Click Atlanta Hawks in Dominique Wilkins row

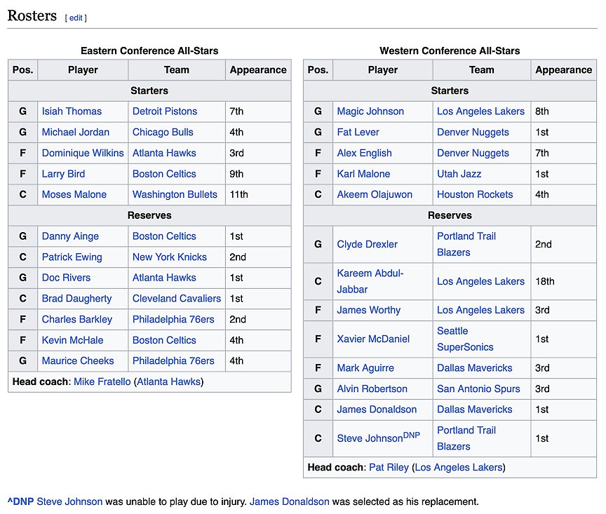click(x=164, y=153)
